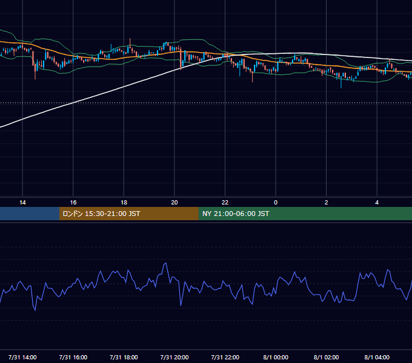Viewport: 412px width, 363px height.
Task: Click the 7/31 18:00 time label
Action: 124,357
